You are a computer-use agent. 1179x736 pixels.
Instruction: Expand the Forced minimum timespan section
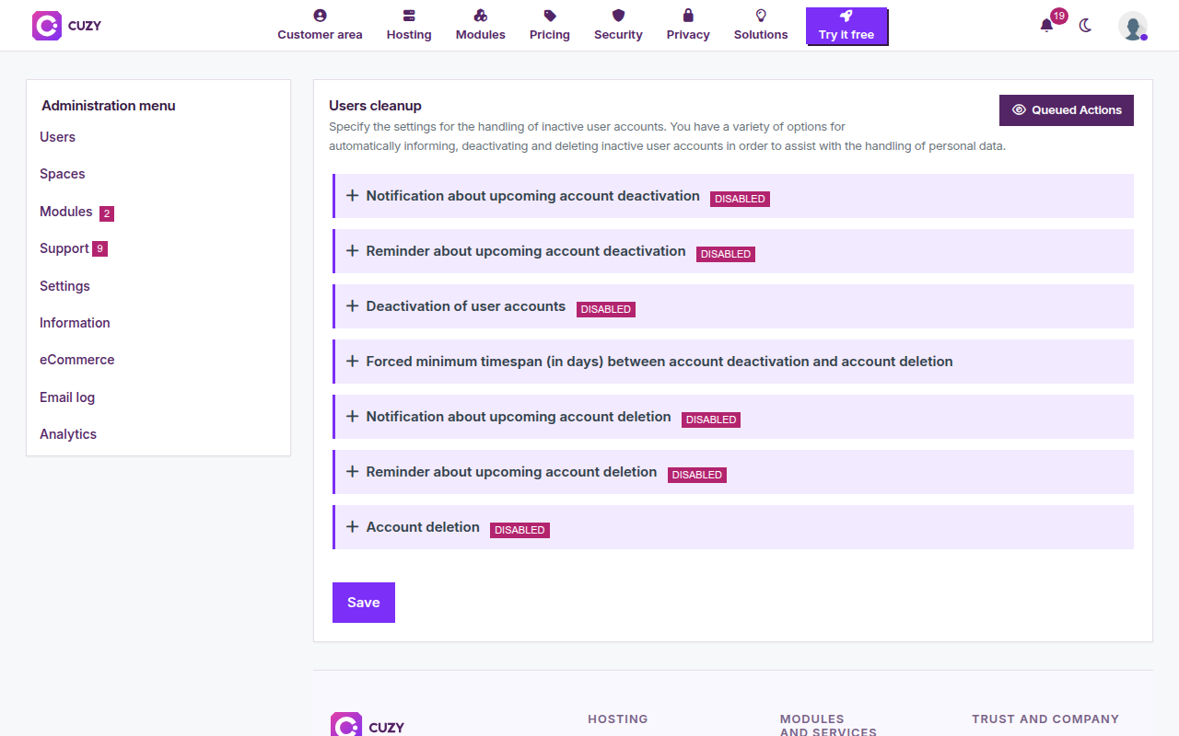733,362
